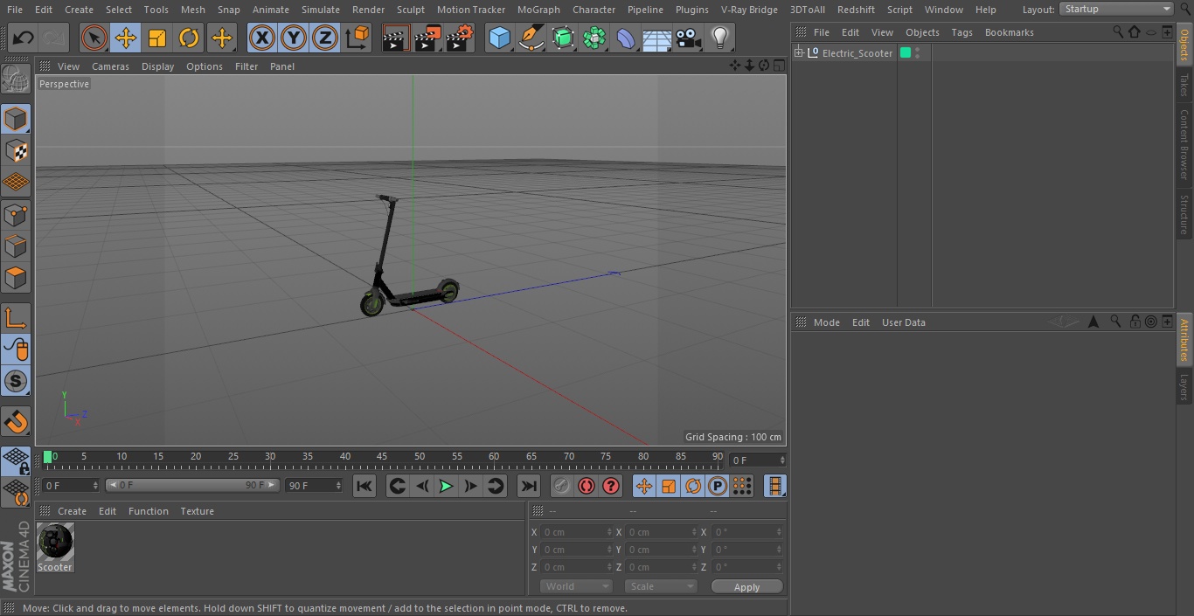This screenshot has height=616, width=1194.
Task: Open the viewport Cameras menu
Action: click(x=110, y=66)
